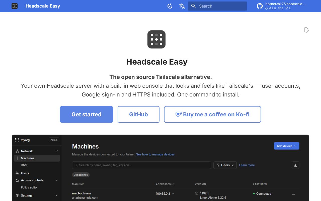Click Buy me a coffee on Ko-fi
The height and width of the screenshot is (201, 321).
212,114
